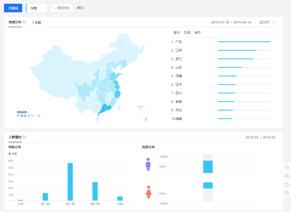Select the 7. 四川 ranking row

(221, 93)
